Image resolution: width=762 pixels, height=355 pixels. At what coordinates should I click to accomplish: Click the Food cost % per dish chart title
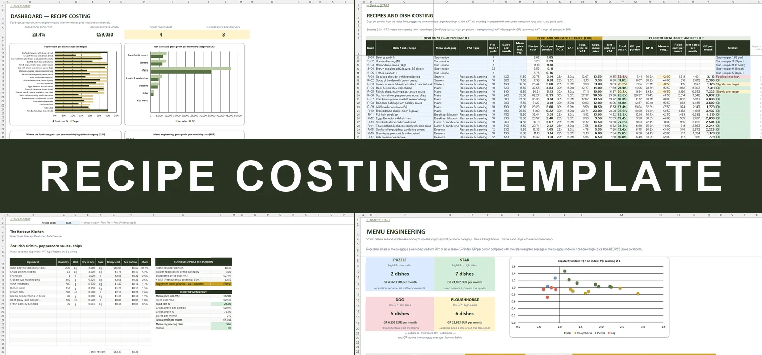(x=67, y=46)
